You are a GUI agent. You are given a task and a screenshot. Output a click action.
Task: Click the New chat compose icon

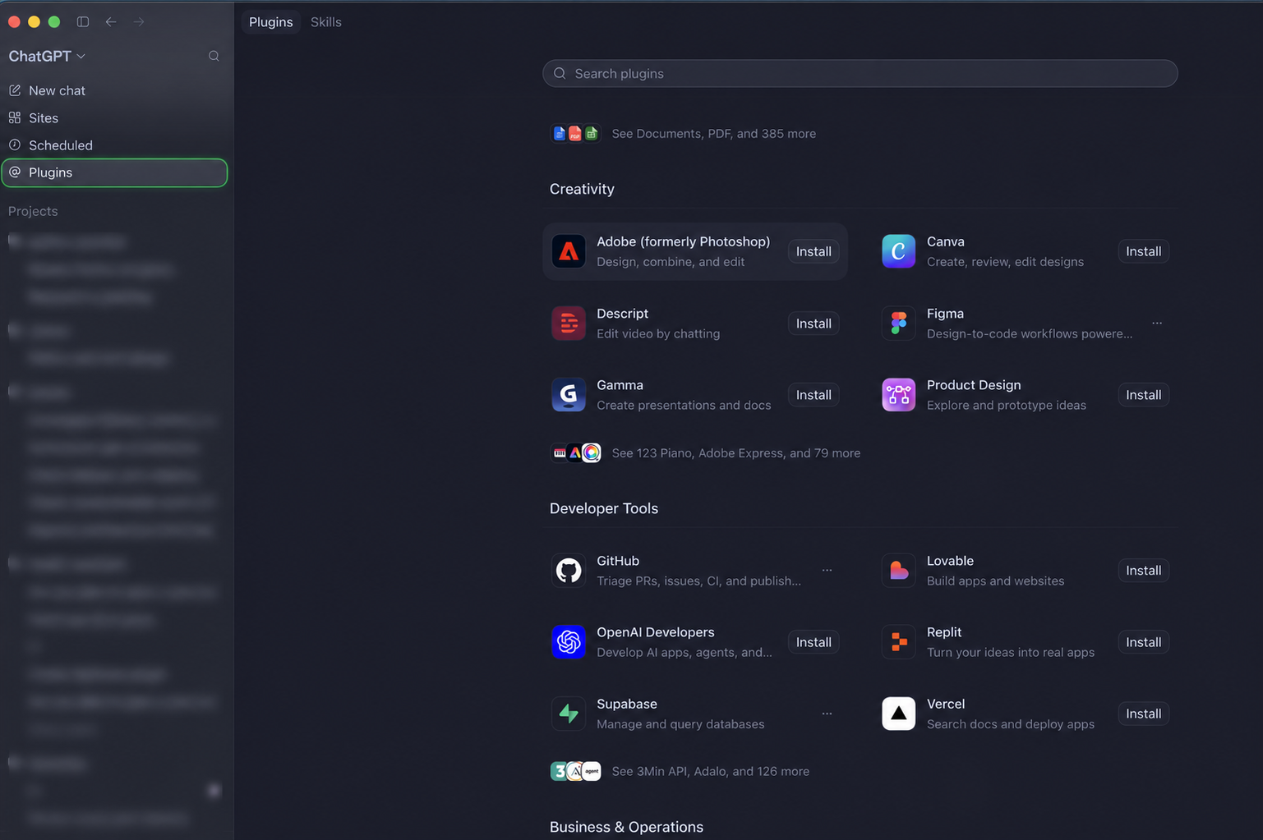[x=15, y=90]
